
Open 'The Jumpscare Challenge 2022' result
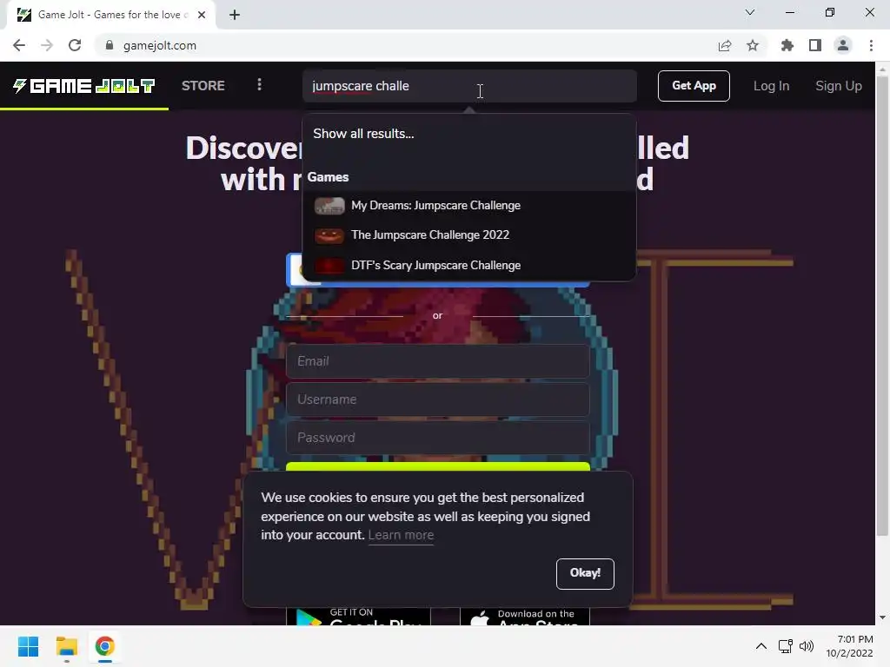click(468, 234)
